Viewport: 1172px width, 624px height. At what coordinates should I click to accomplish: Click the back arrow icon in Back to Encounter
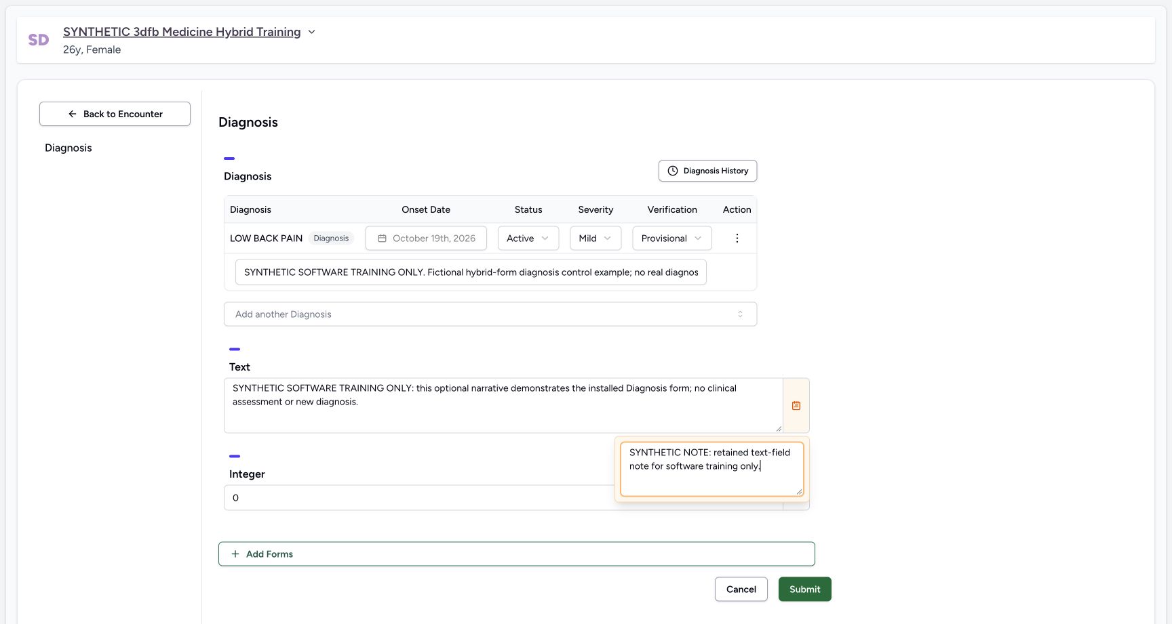[73, 114]
